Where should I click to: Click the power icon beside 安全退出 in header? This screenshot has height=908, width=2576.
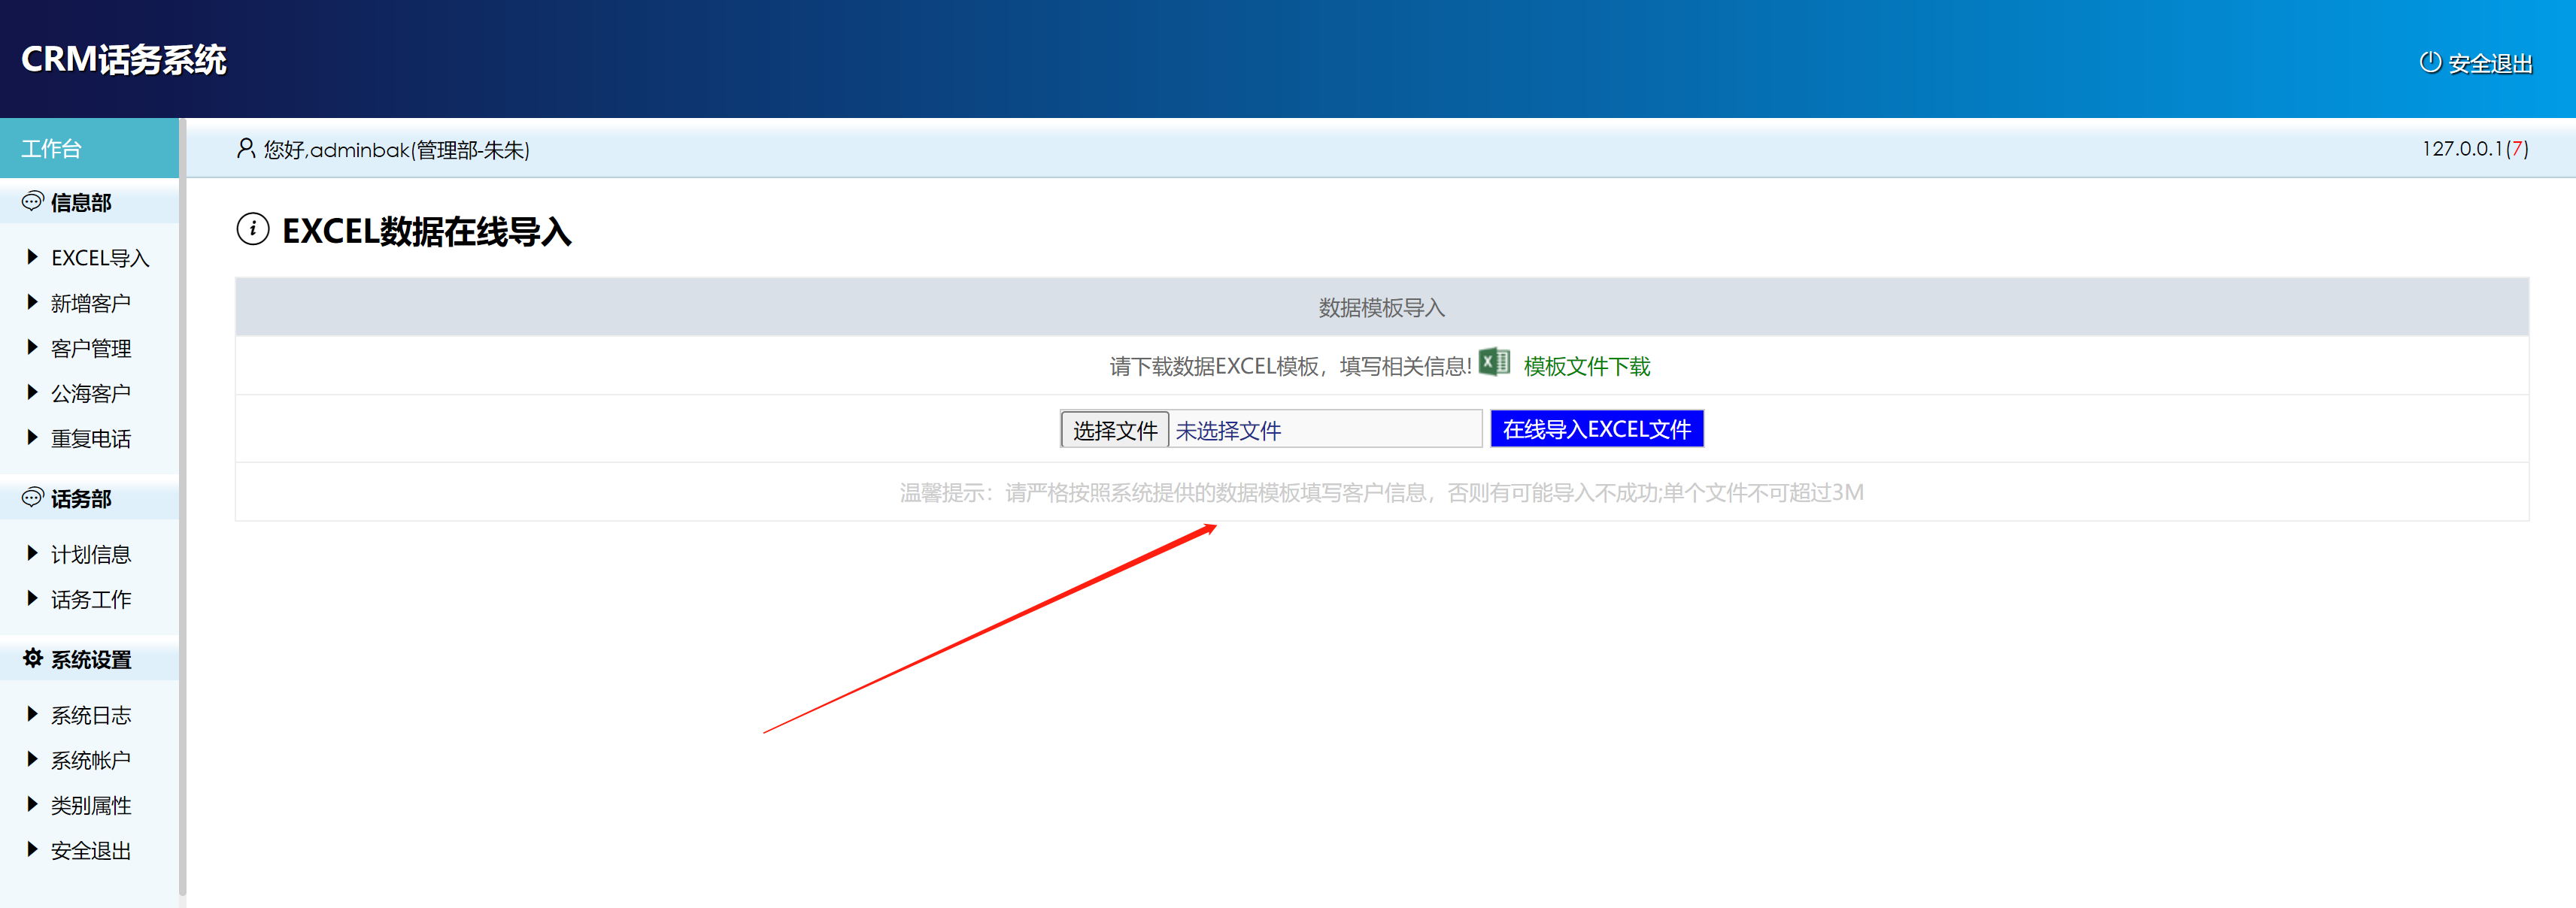(x=2429, y=62)
